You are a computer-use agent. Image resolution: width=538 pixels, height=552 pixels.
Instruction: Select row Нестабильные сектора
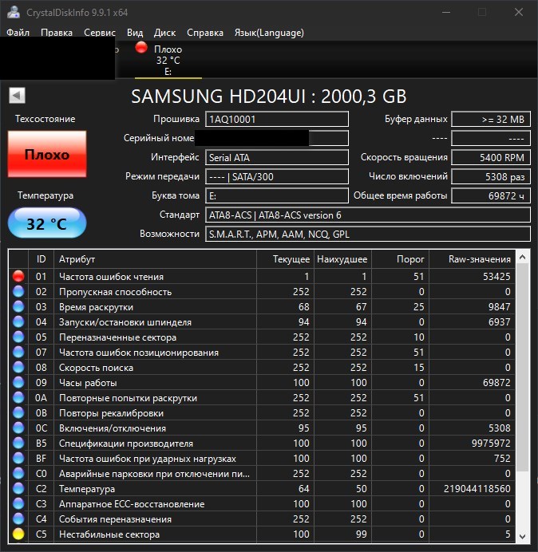[x=262, y=534]
